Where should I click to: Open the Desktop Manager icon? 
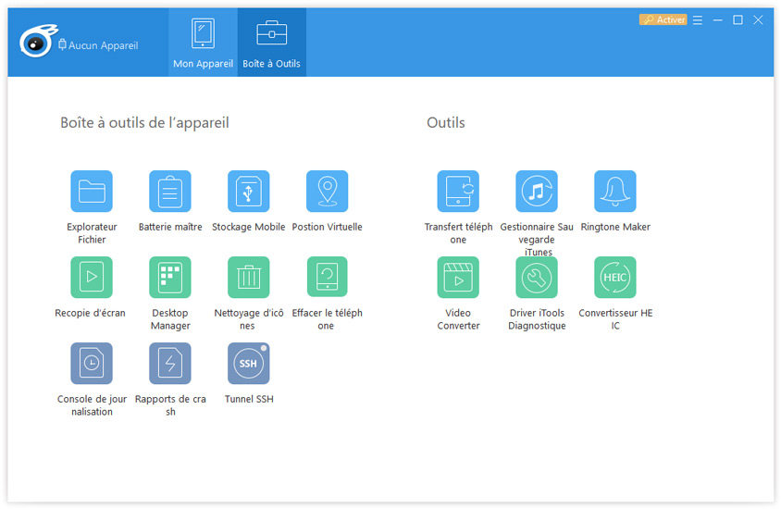[x=170, y=278]
